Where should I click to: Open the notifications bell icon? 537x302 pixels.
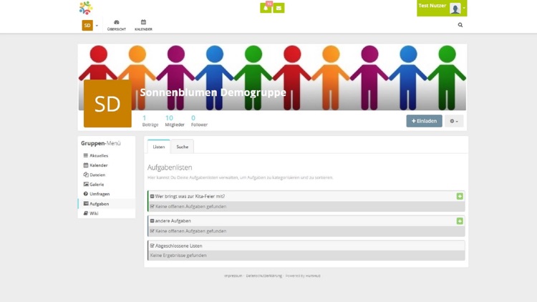266,8
